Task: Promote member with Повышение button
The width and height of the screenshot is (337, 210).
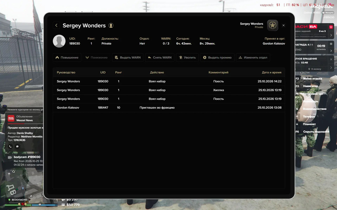Action: click(x=67, y=57)
